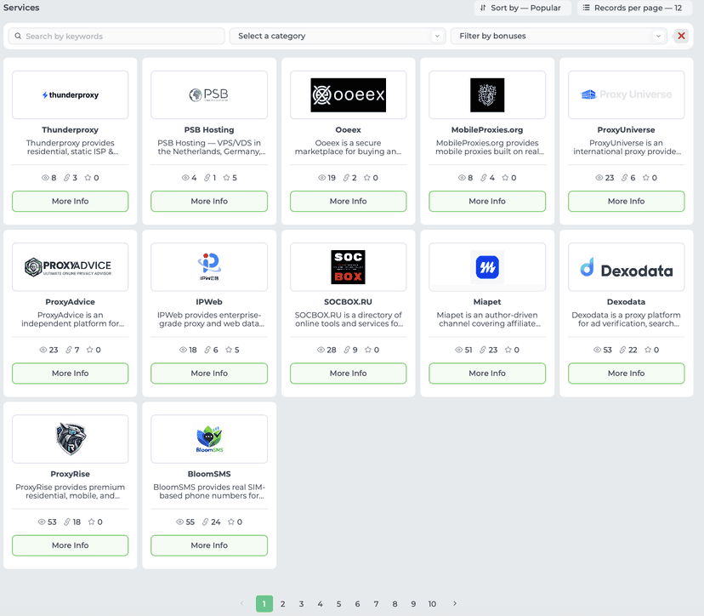The height and width of the screenshot is (616, 704).
Task: Click the star icon on MobileProxies.org card
Action: (x=505, y=178)
